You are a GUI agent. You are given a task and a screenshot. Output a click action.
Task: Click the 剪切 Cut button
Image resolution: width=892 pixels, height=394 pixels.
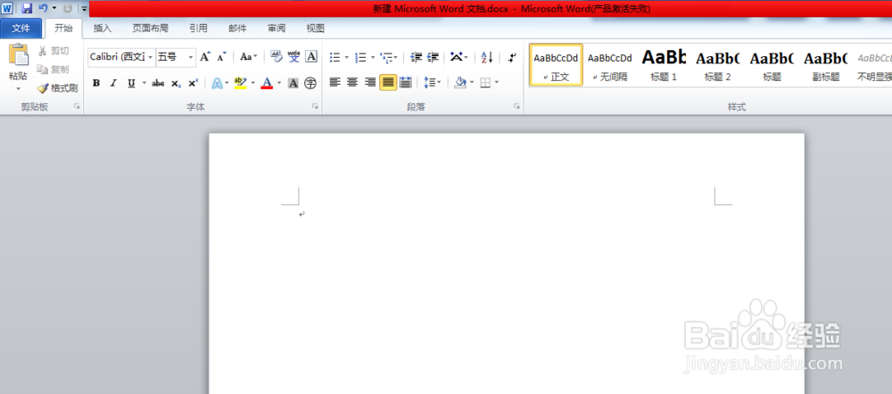click(54, 51)
